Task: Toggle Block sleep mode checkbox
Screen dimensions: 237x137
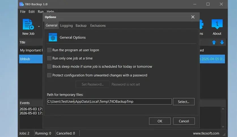Action: [x=49, y=67]
